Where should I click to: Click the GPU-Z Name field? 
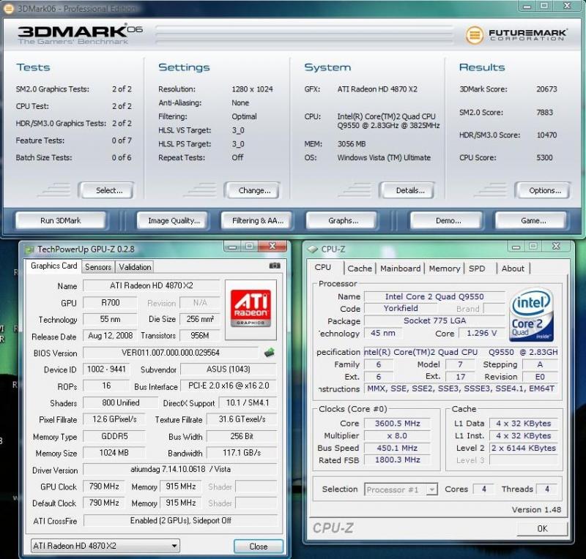click(x=152, y=285)
